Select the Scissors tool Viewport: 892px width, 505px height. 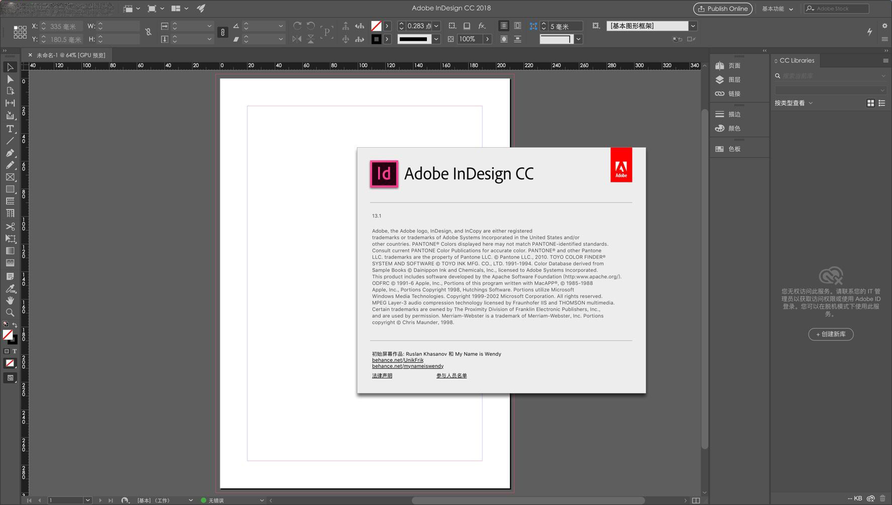point(10,227)
